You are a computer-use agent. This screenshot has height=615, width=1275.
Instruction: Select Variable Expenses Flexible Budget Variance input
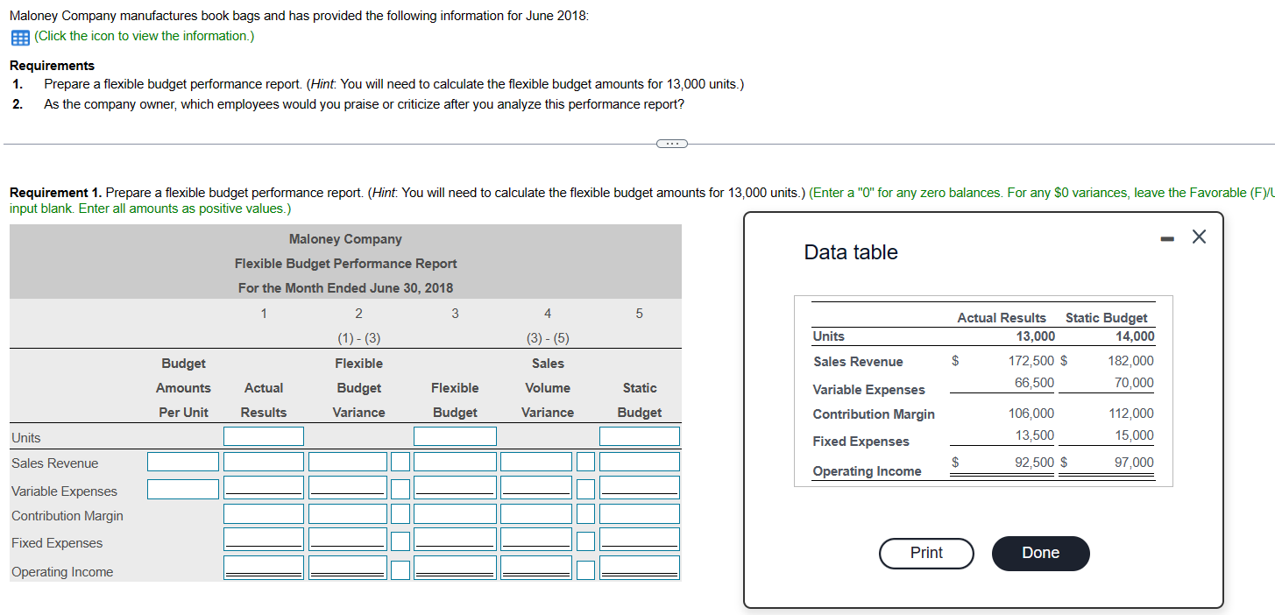point(348,487)
